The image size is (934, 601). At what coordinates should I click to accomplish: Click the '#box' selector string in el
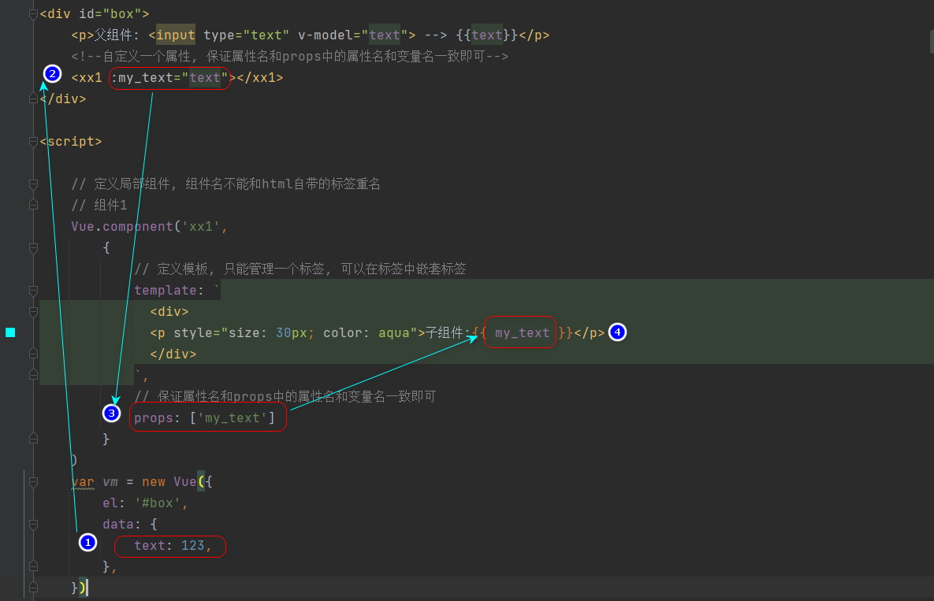158,503
